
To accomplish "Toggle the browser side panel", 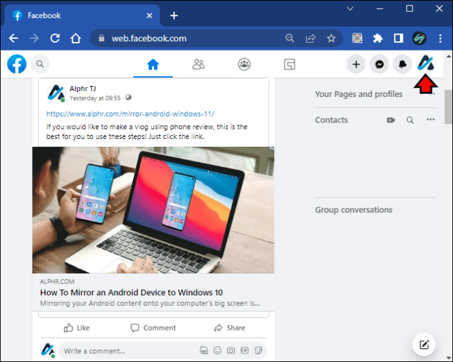I will pos(399,38).
